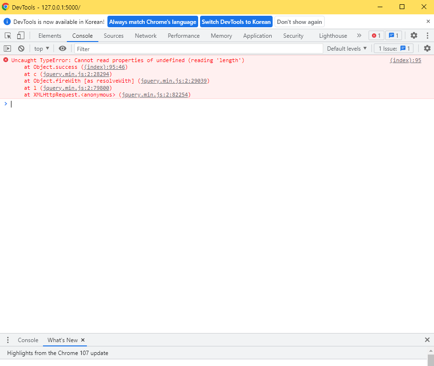
Task: Select the Security tab
Action: [x=293, y=36]
